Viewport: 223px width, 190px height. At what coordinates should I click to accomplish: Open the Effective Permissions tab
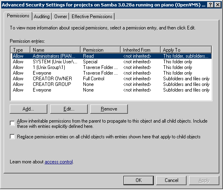coord(92,17)
